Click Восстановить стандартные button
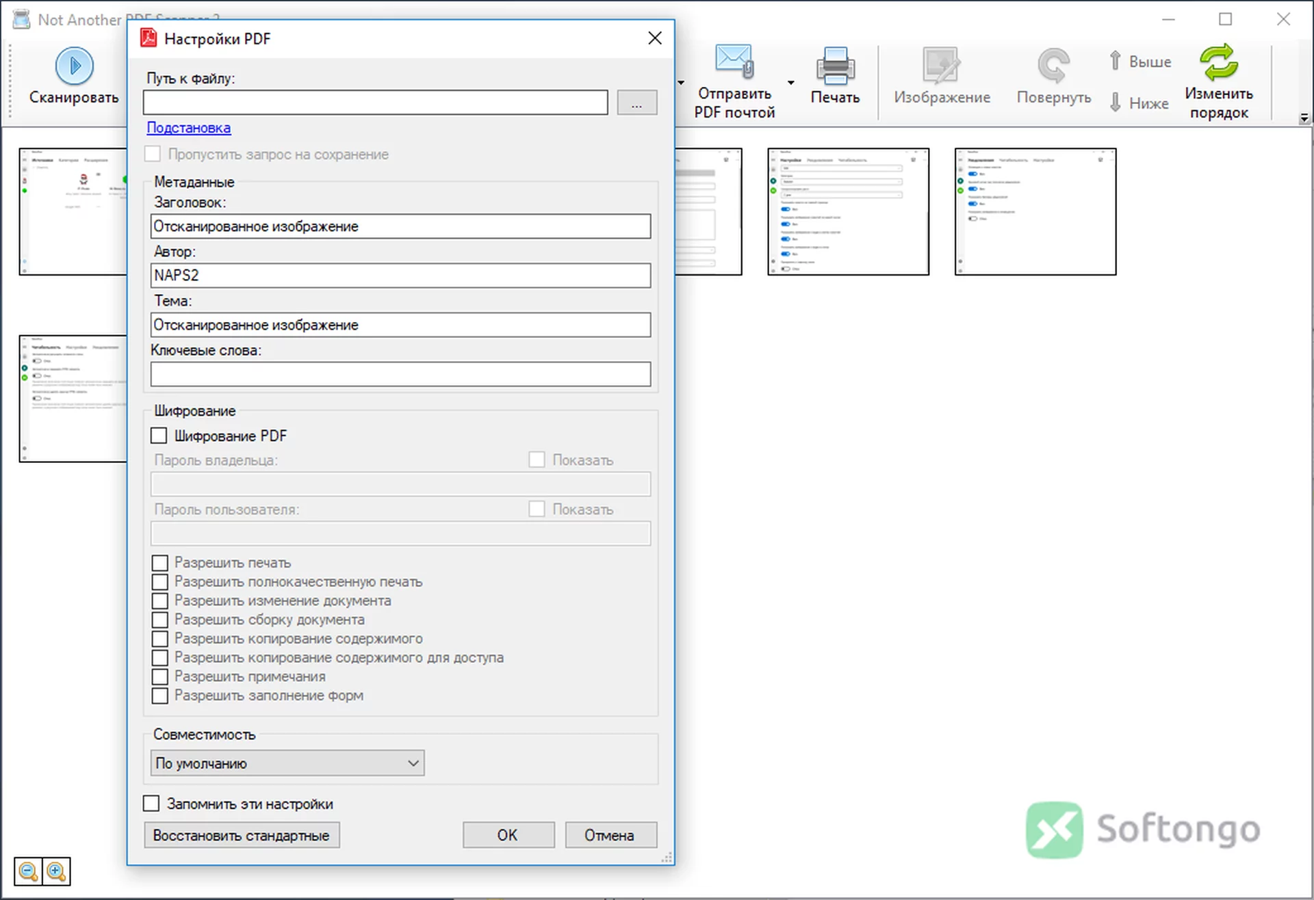The image size is (1314, 900). pyautogui.click(x=242, y=835)
